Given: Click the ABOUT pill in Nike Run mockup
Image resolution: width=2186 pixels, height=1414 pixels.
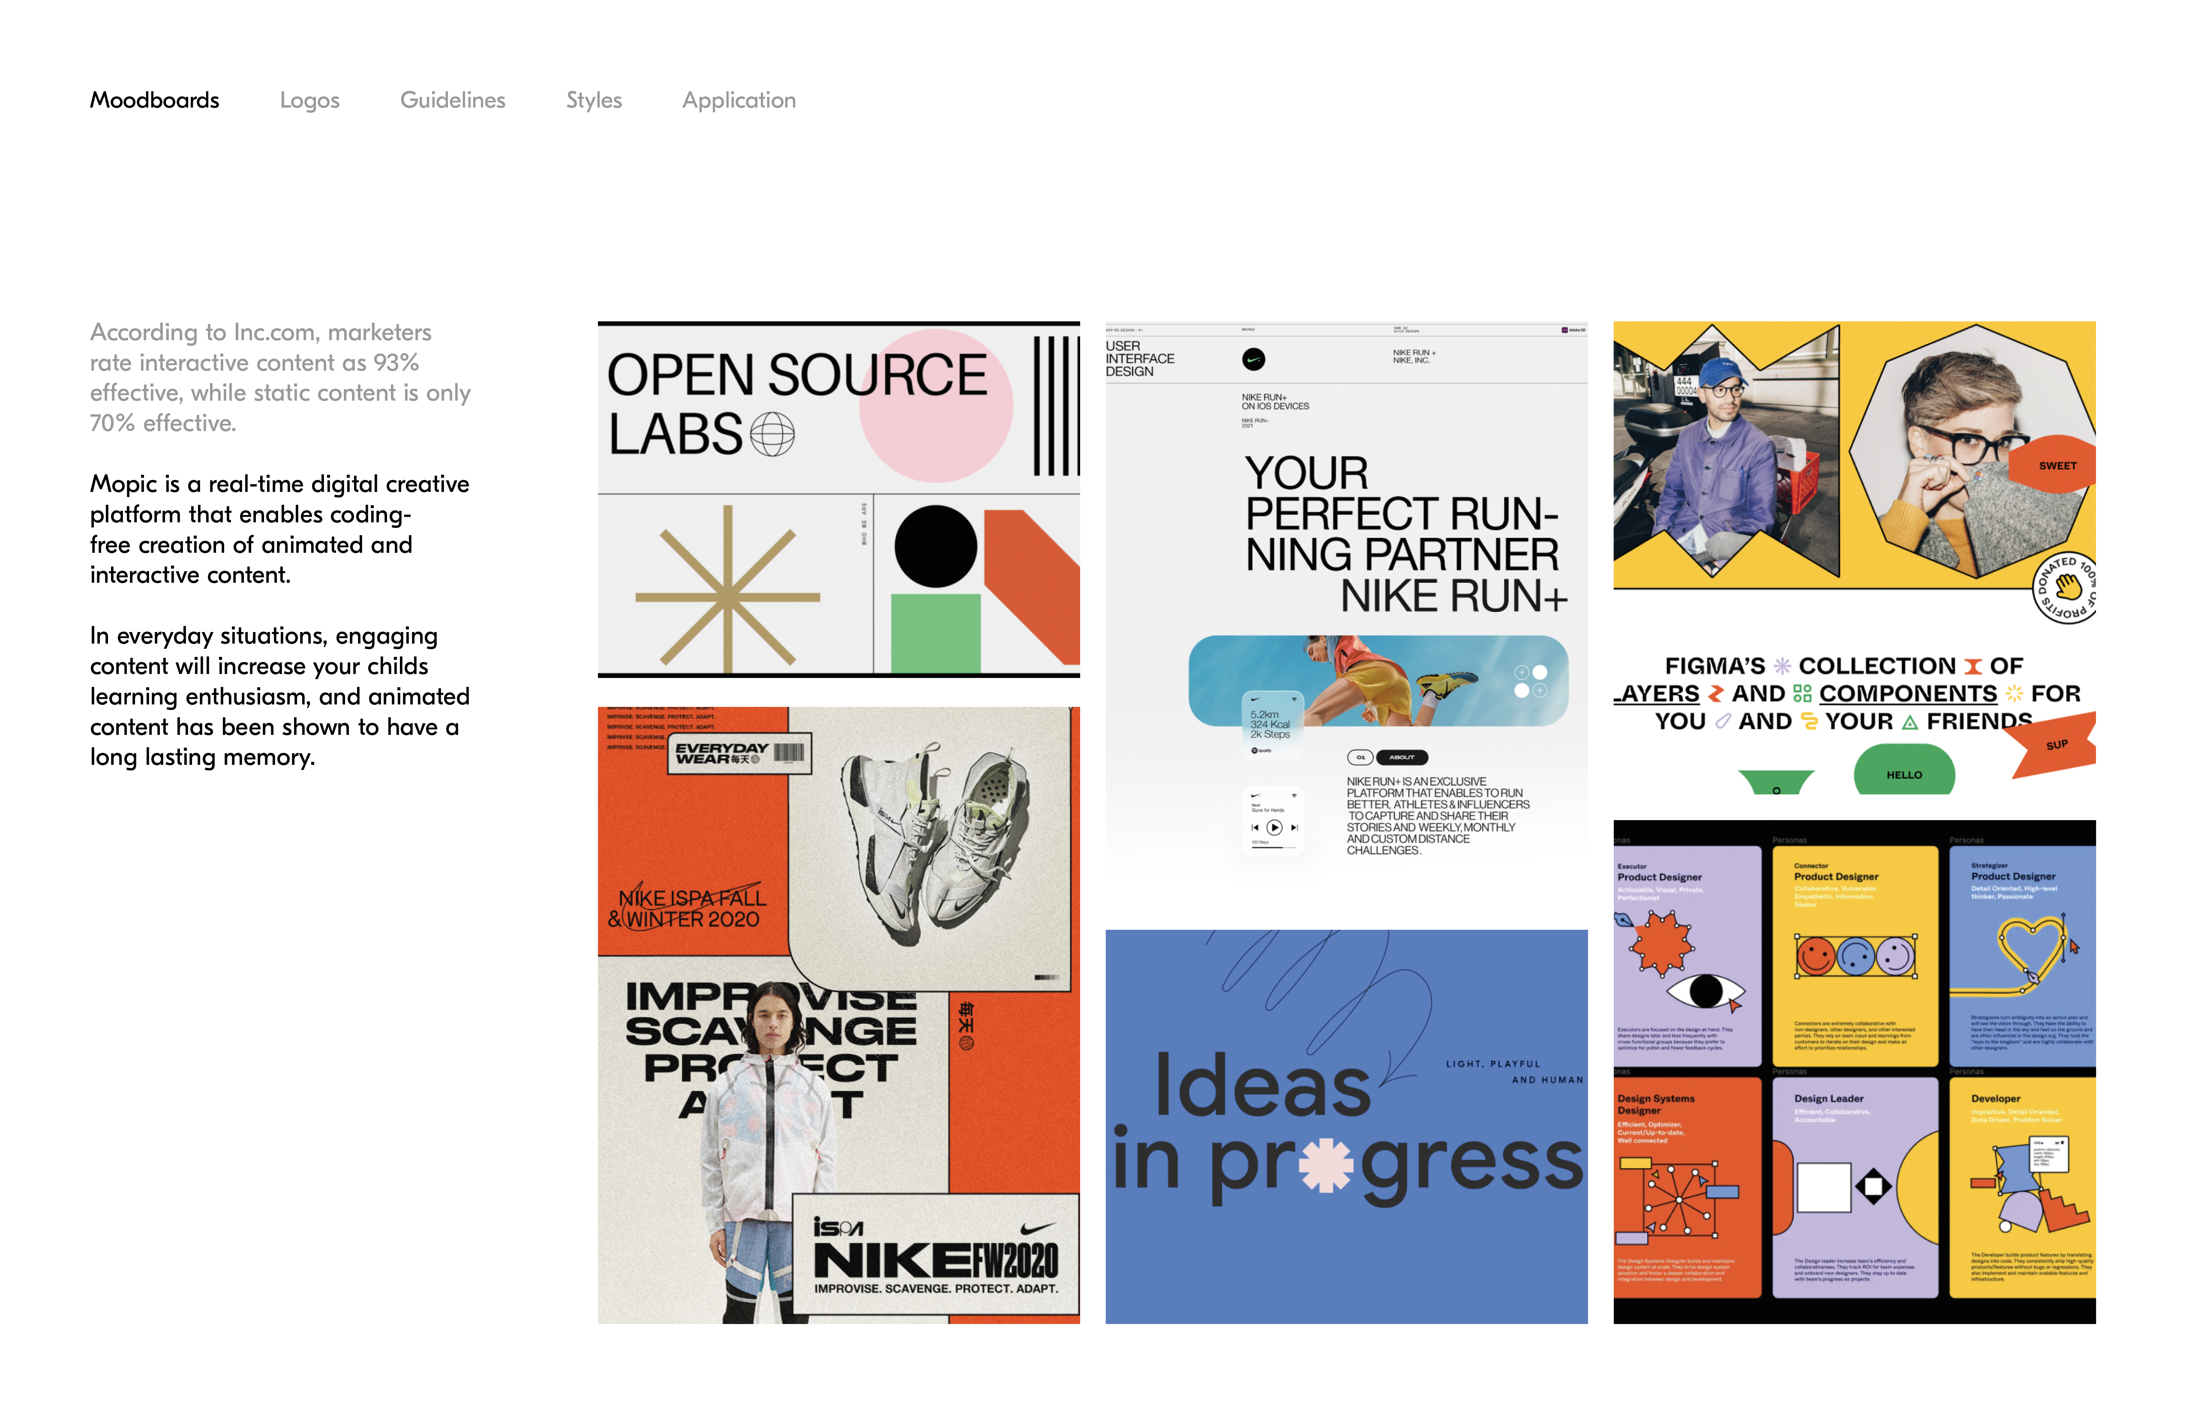Looking at the screenshot, I should coord(1402,758).
